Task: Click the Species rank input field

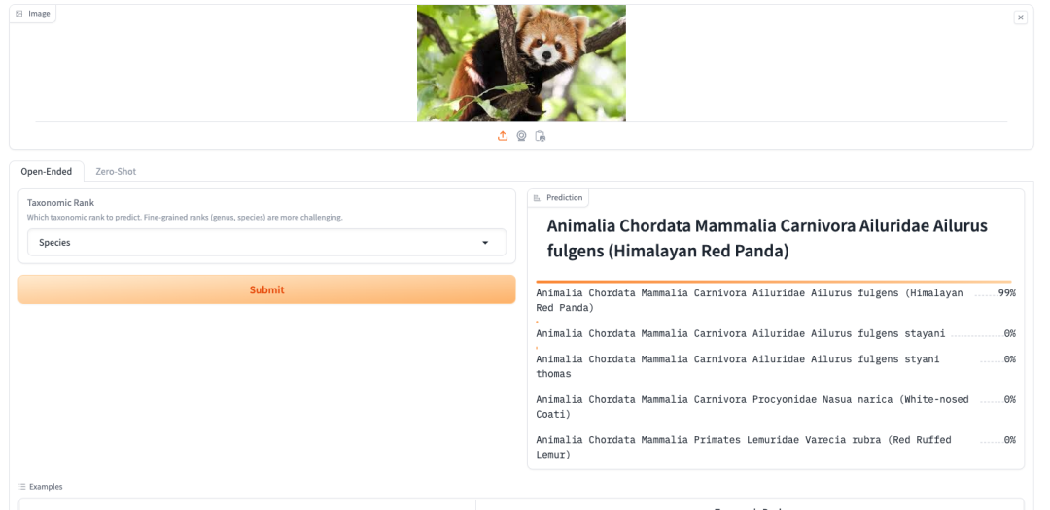Action: tap(266, 242)
